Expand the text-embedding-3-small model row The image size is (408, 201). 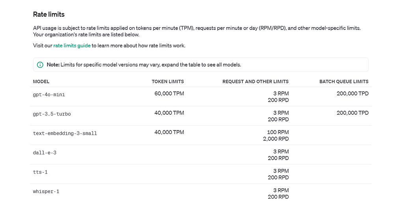click(65, 134)
